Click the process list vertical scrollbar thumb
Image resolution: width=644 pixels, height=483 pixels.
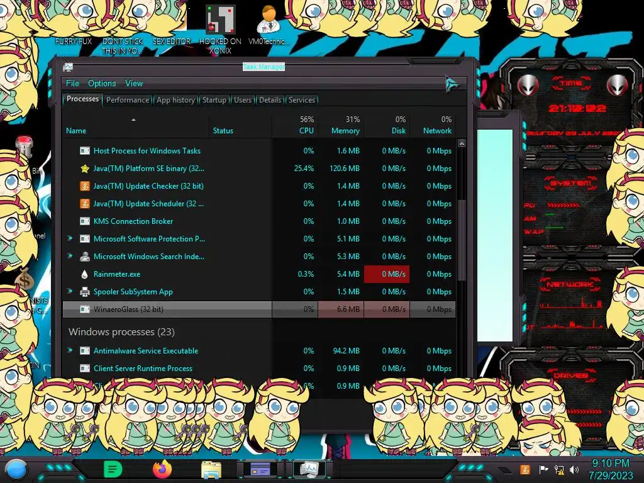coord(462,240)
